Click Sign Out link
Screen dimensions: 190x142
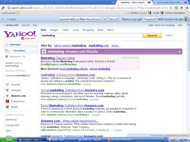pos(25,25)
